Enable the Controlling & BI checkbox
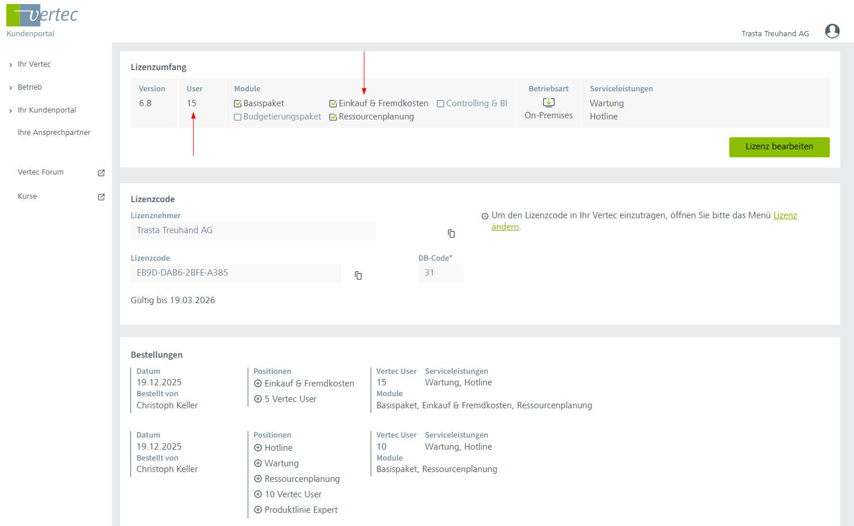The width and height of the screenshot is (854, 526). tap(440, 104)
